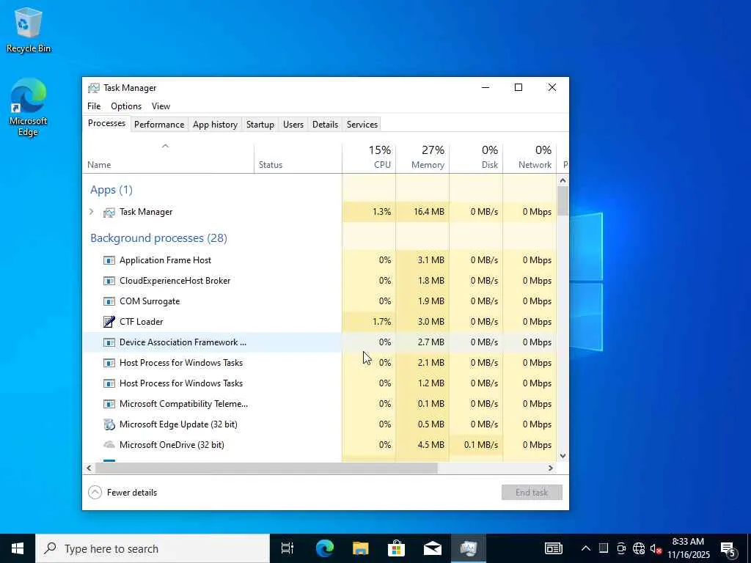Click the Device Association Framework process icon
Screen dimensions: 751x563
pos(109,342)
